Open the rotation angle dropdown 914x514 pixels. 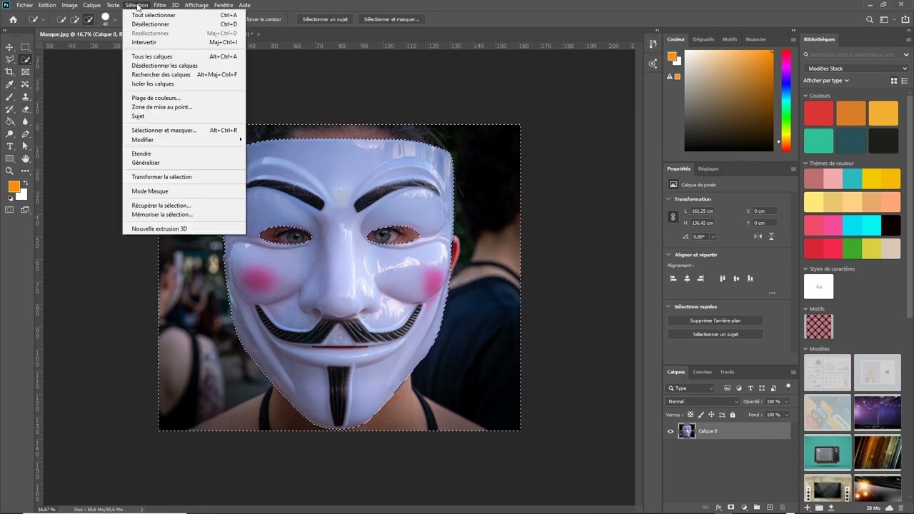[x=713, y=236]
